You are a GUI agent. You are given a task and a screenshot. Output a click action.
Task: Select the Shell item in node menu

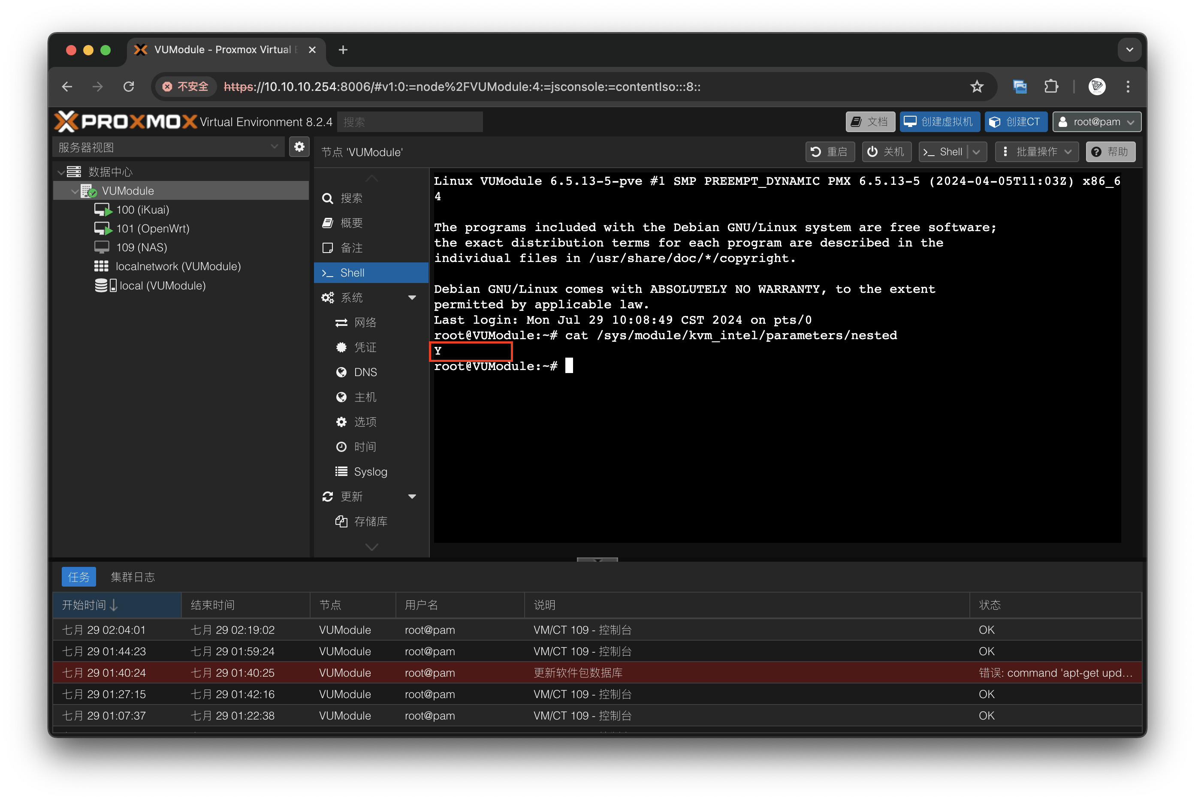pos(371,273)
